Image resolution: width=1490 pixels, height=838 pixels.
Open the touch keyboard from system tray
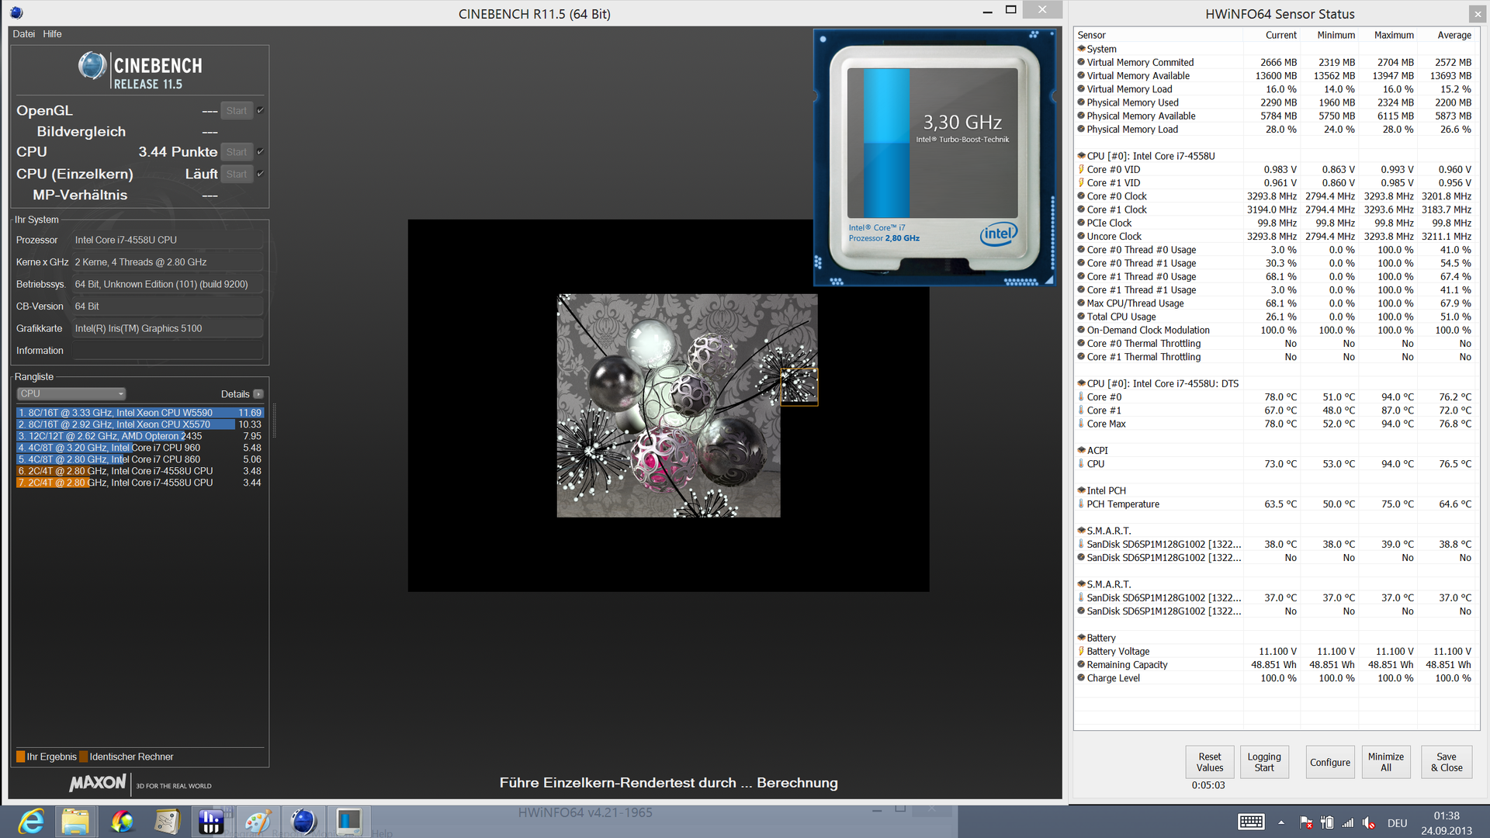click(x=1251, y=822)
